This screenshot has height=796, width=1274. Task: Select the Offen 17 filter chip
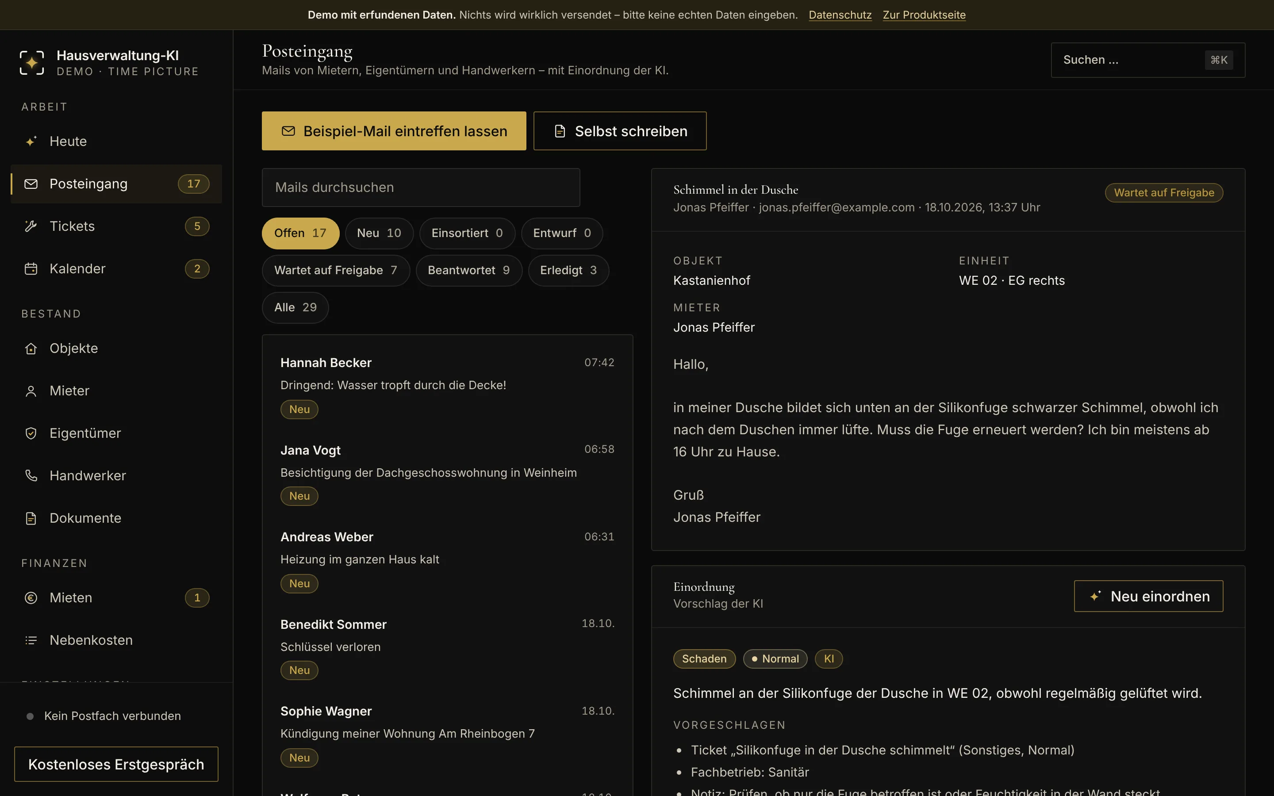tap(301, 233)
